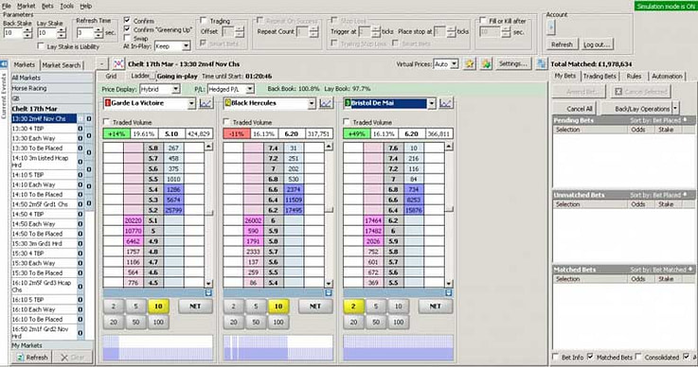Open chart for Black Hercules
698x367 pixels.
[326, 103]
